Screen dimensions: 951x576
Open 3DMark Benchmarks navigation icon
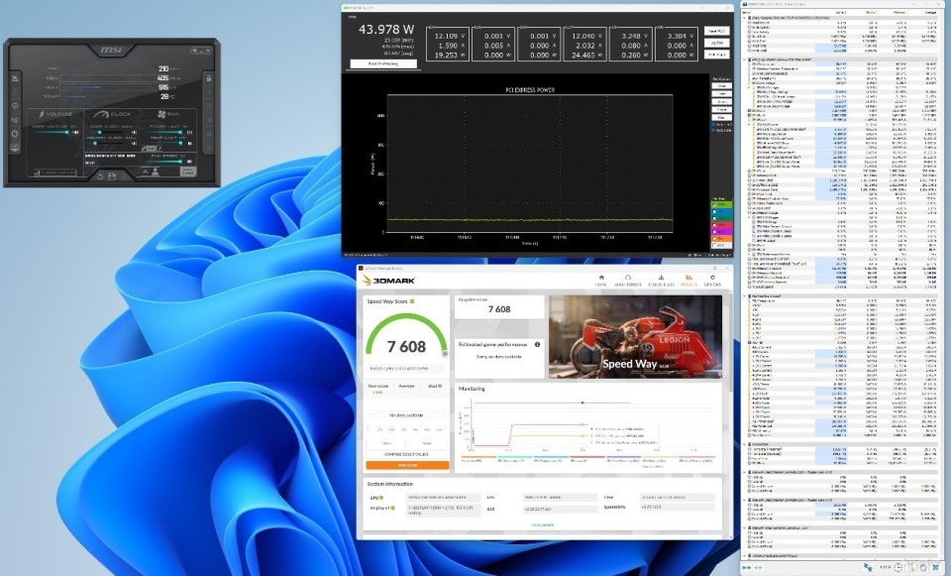tap(628, 278)
